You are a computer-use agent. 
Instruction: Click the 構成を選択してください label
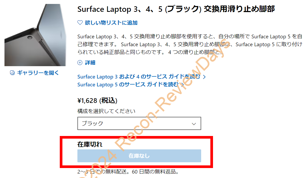tap(106, 111)
